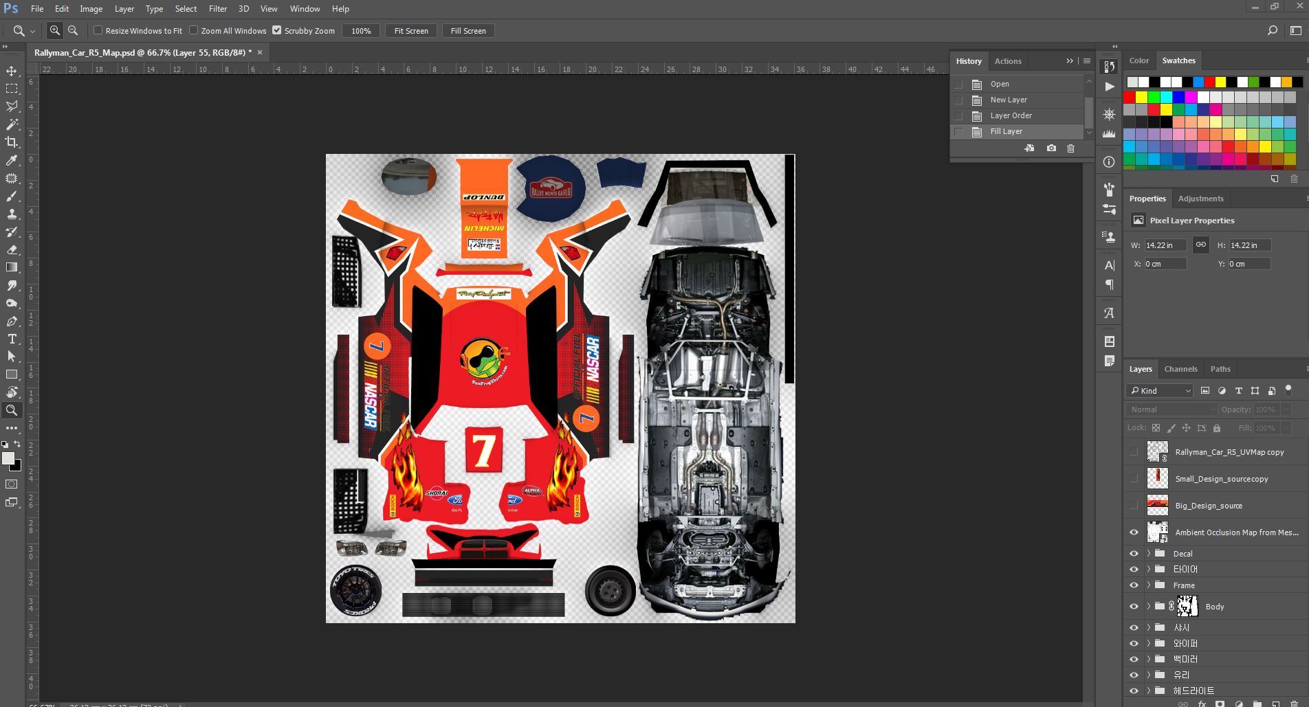
Task: Expand the Body layer group
Action: pos(1148,606)
